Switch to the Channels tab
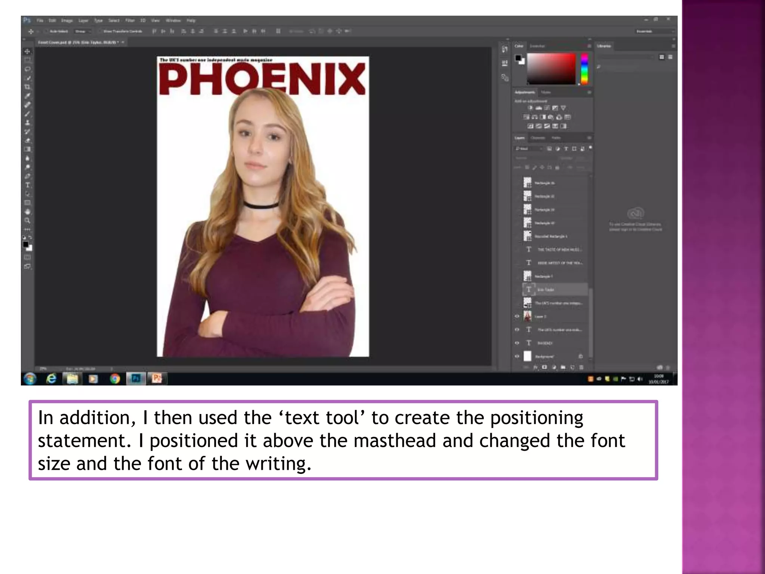The image size is (765, 574). click(538, 138)
